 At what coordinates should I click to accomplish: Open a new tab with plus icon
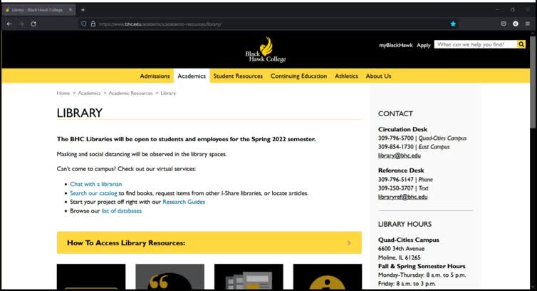[x=83, y=10]
